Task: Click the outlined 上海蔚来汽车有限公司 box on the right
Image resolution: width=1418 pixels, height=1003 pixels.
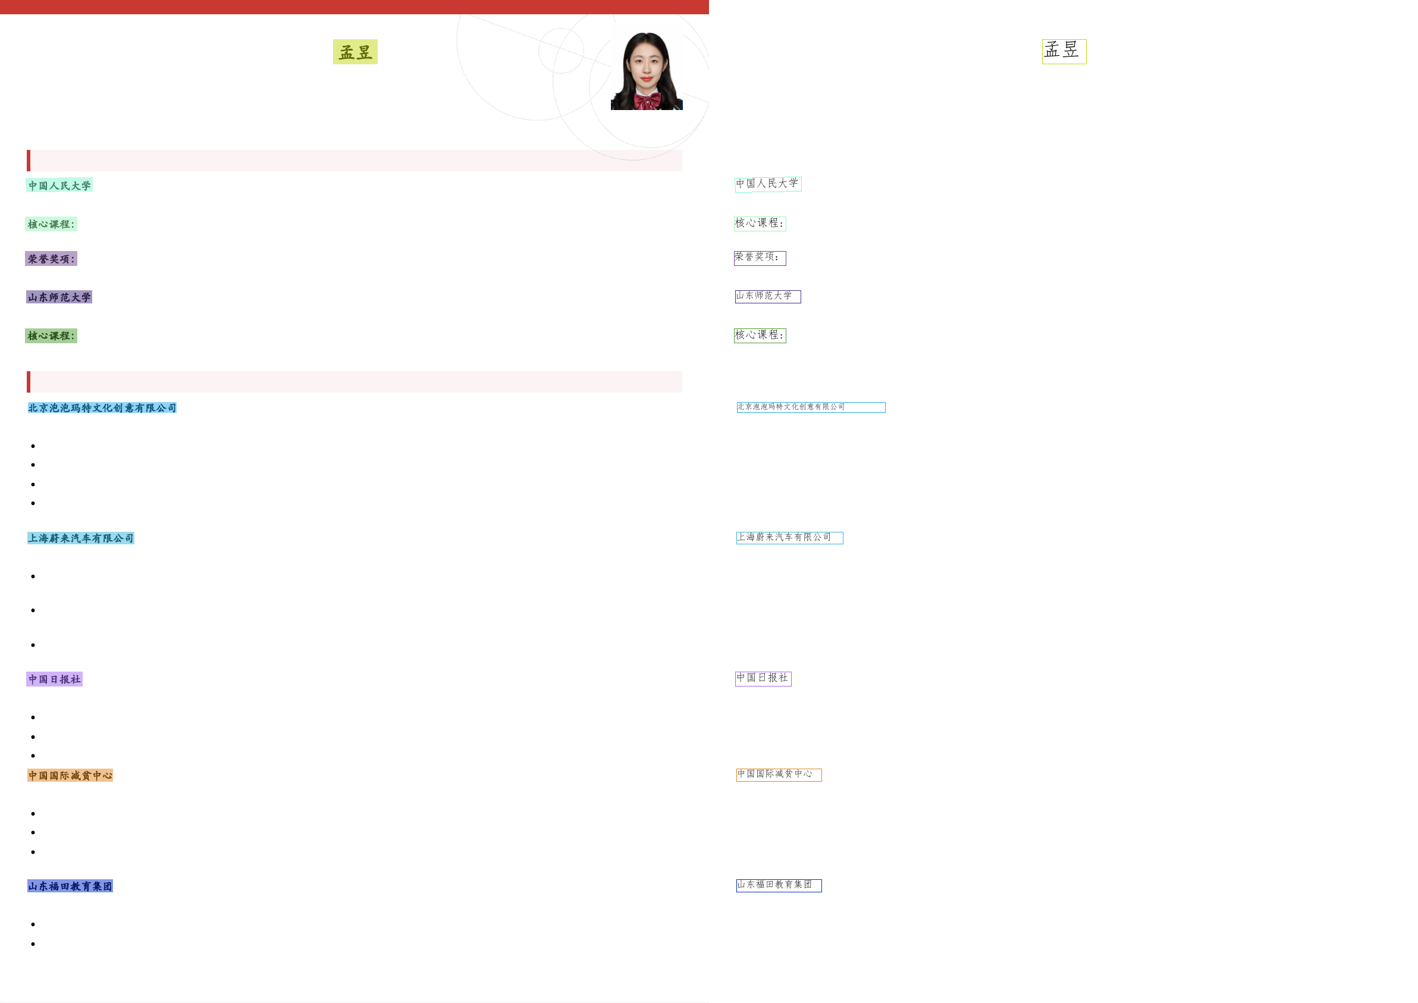Action: [789, 538]
